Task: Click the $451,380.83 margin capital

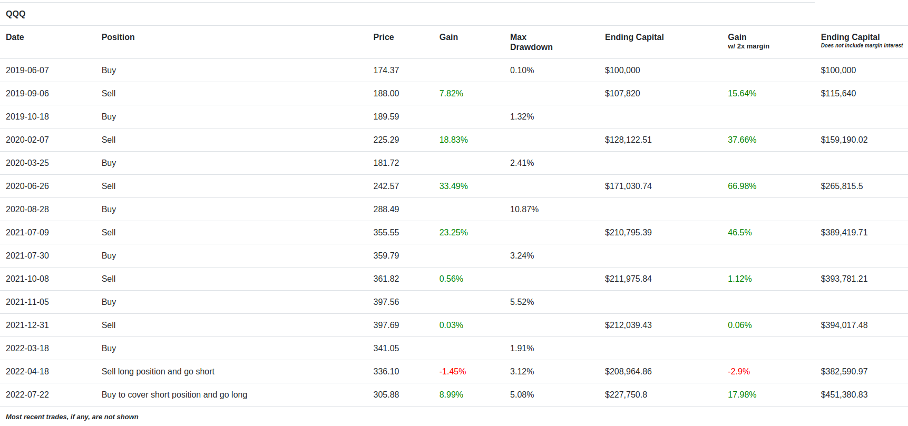Action: pos(844,395)
